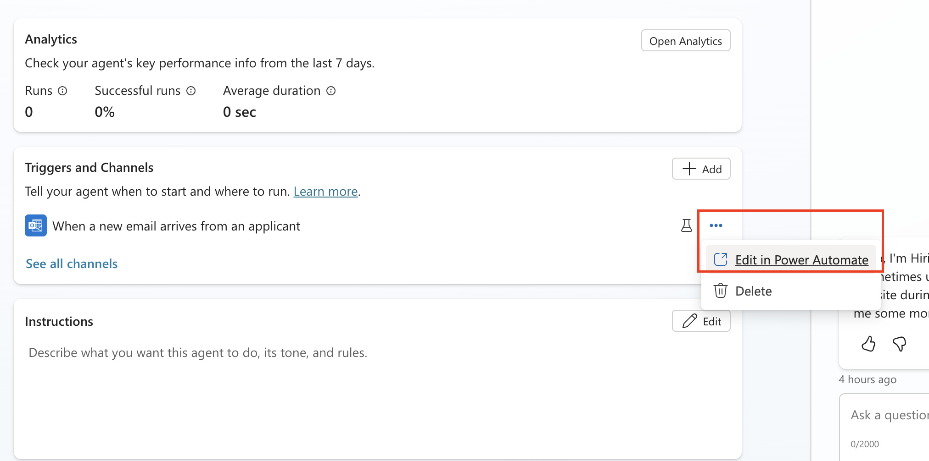929x461 pixels.
Task: Open the See all channels link
Action: coord(72,264)
